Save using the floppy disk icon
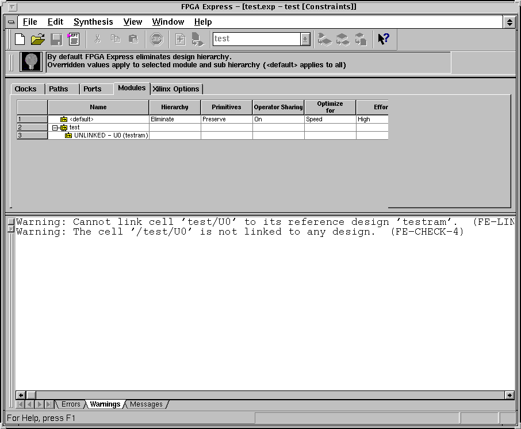 [x=56, y=39]
